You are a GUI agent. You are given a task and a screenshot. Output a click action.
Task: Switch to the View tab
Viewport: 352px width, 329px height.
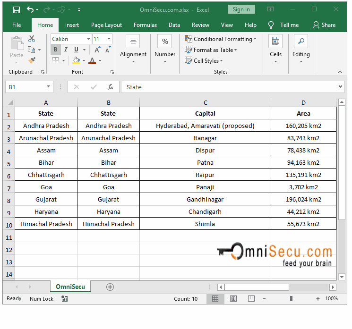pyautogui.click(x=227, y=25)
